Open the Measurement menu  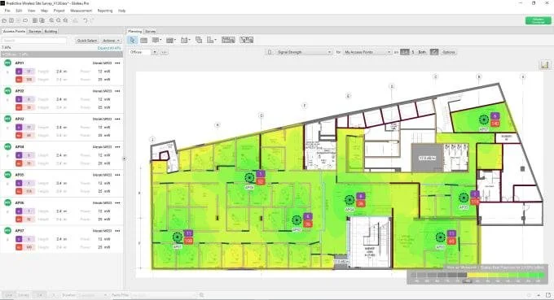pyautogui.click(x=81, y=11)
